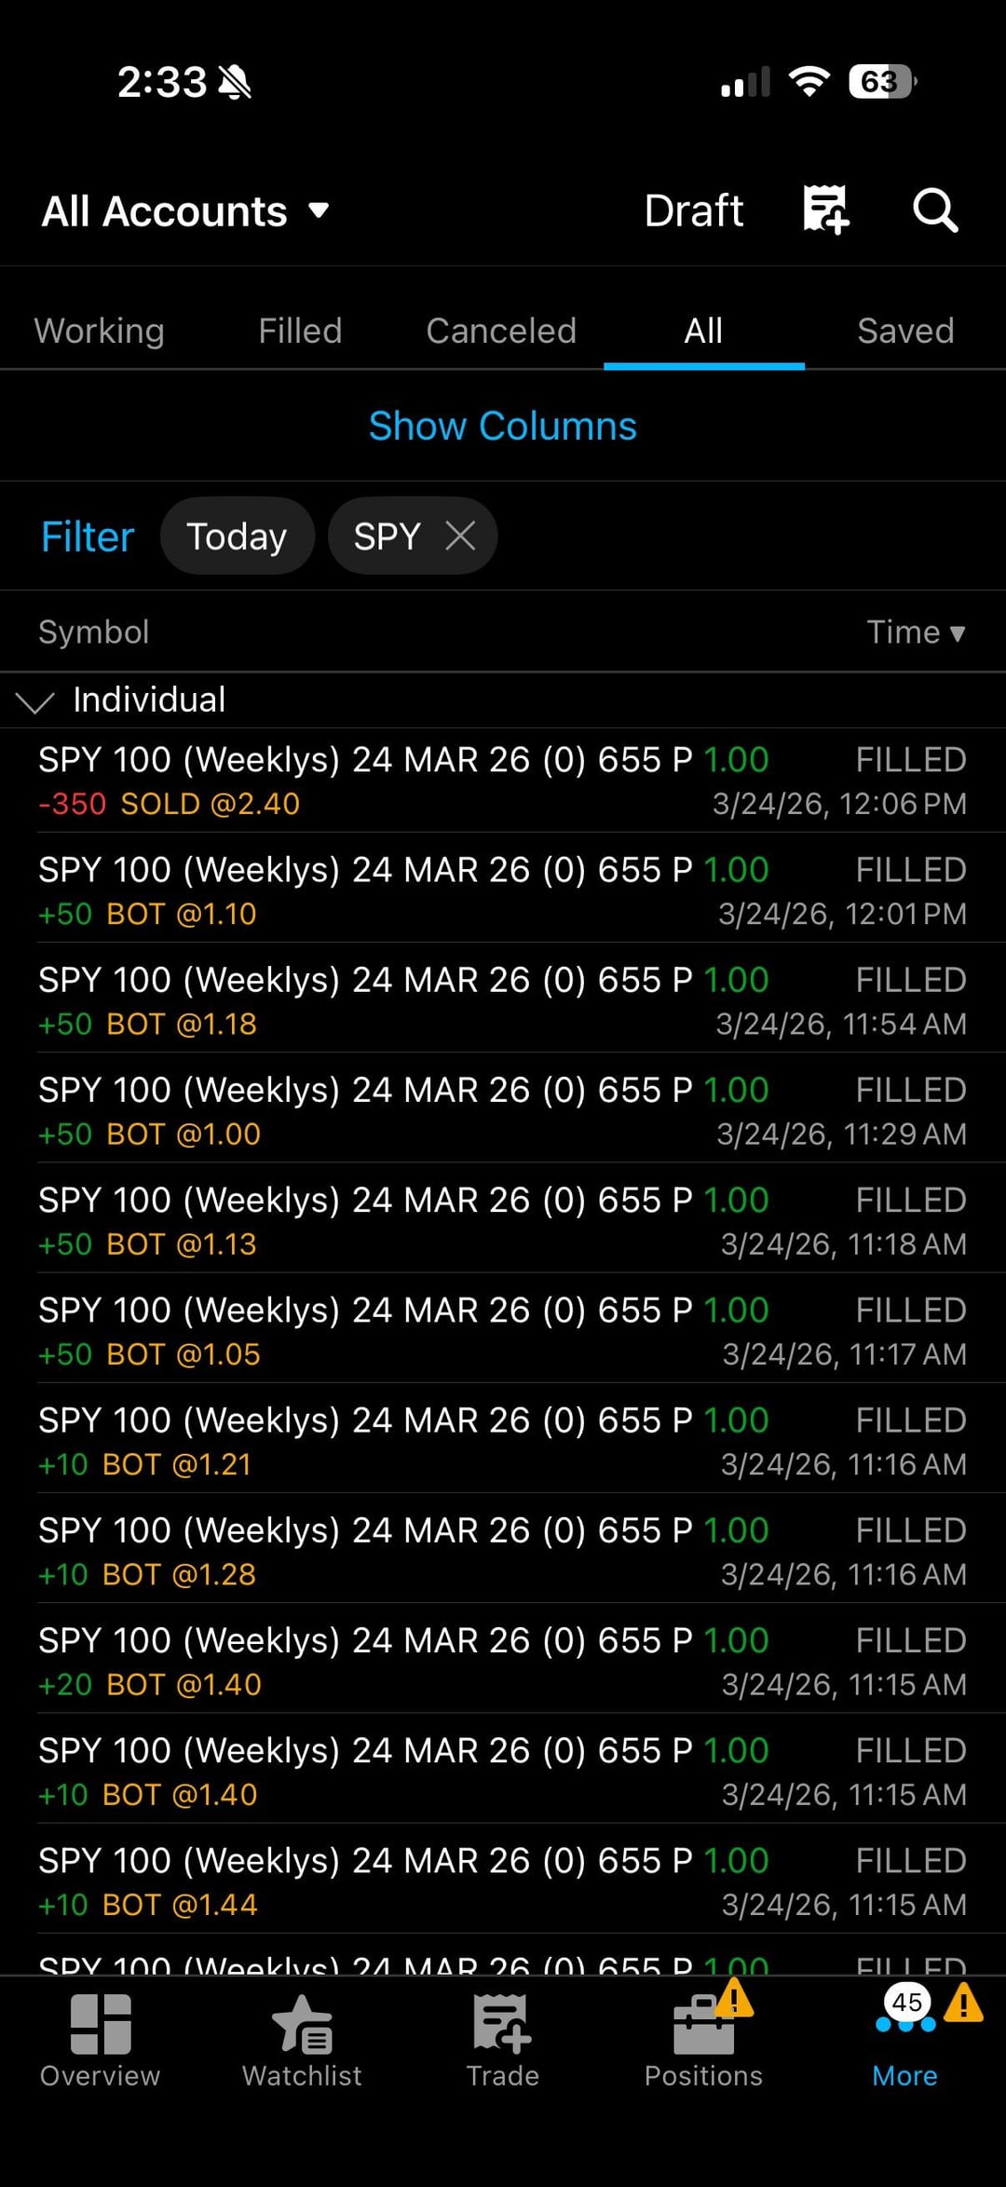Tap the search magnifier icon

(934, 210)
